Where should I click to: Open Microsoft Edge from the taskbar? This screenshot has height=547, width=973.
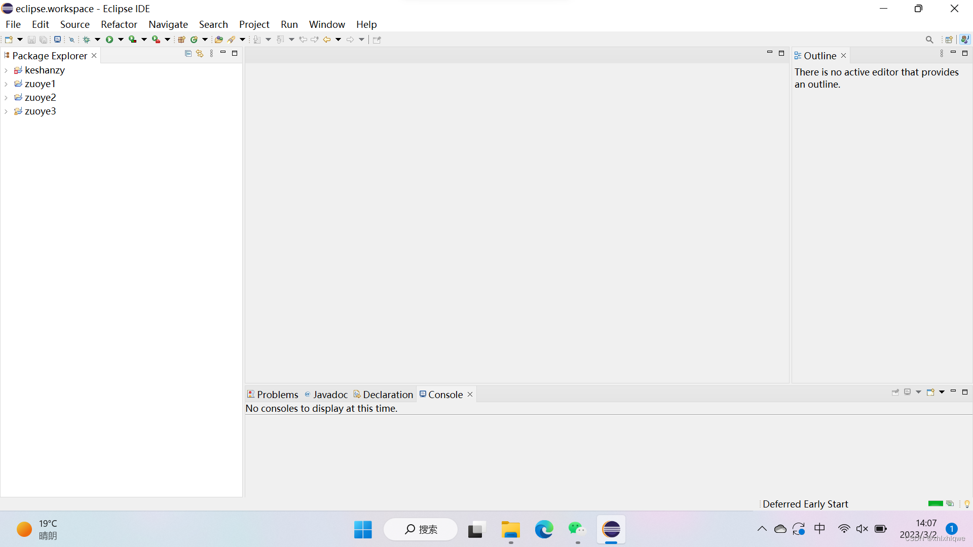click(x=544, y=529)
